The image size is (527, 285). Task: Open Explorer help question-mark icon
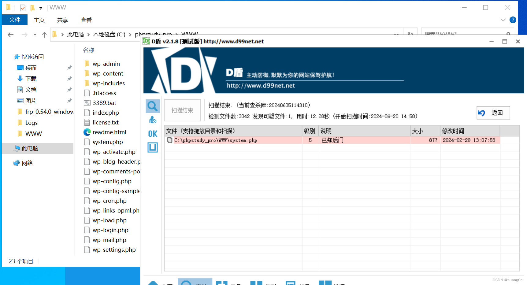coord(513,20)
